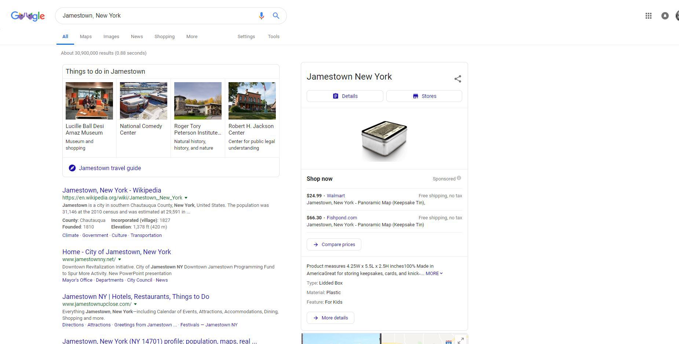
Task: Click the Stores button in product panel
Action: coord(424,96)
